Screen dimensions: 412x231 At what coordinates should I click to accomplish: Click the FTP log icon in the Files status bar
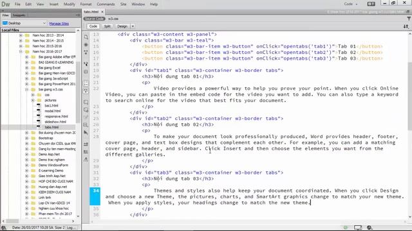click(x=4, y=228)
